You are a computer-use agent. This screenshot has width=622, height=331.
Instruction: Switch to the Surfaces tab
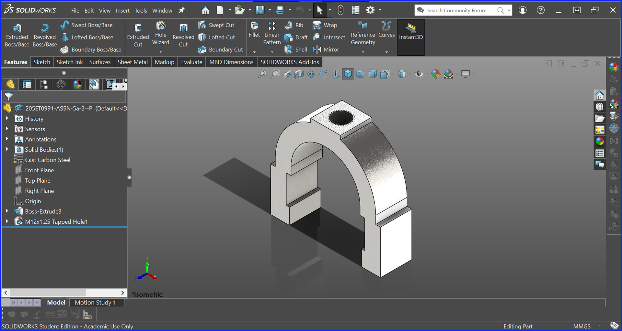(100, 62)
